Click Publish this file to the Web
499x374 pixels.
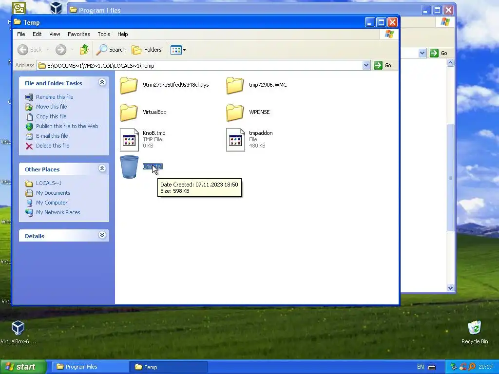[x=67, y=126]
